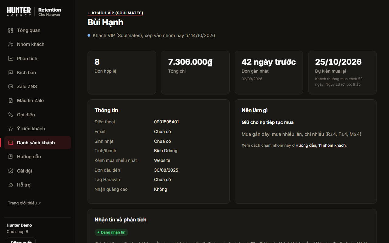Open the Gọi điện phone icon
Viewport: 389px width, 243px height.
(11, 115)
